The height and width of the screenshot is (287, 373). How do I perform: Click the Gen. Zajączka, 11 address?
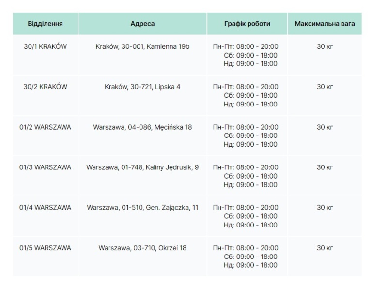tap(142, 208)
